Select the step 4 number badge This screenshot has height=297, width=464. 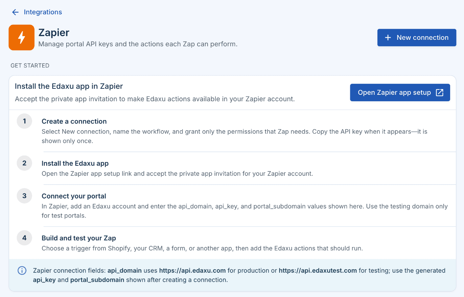coord(24,238)
